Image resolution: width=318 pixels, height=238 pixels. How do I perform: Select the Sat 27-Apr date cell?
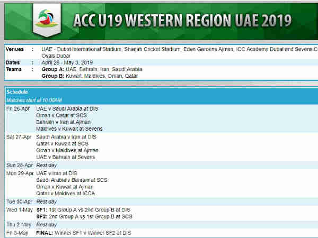click(x=19, y=137)
